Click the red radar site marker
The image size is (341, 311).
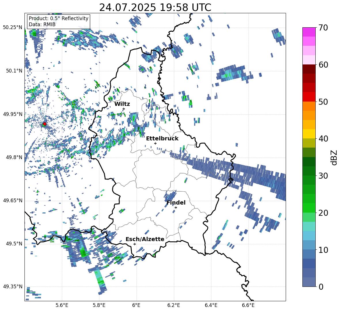coord(45,124)
